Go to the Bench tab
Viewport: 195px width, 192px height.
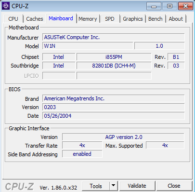(x=156, y=19)
